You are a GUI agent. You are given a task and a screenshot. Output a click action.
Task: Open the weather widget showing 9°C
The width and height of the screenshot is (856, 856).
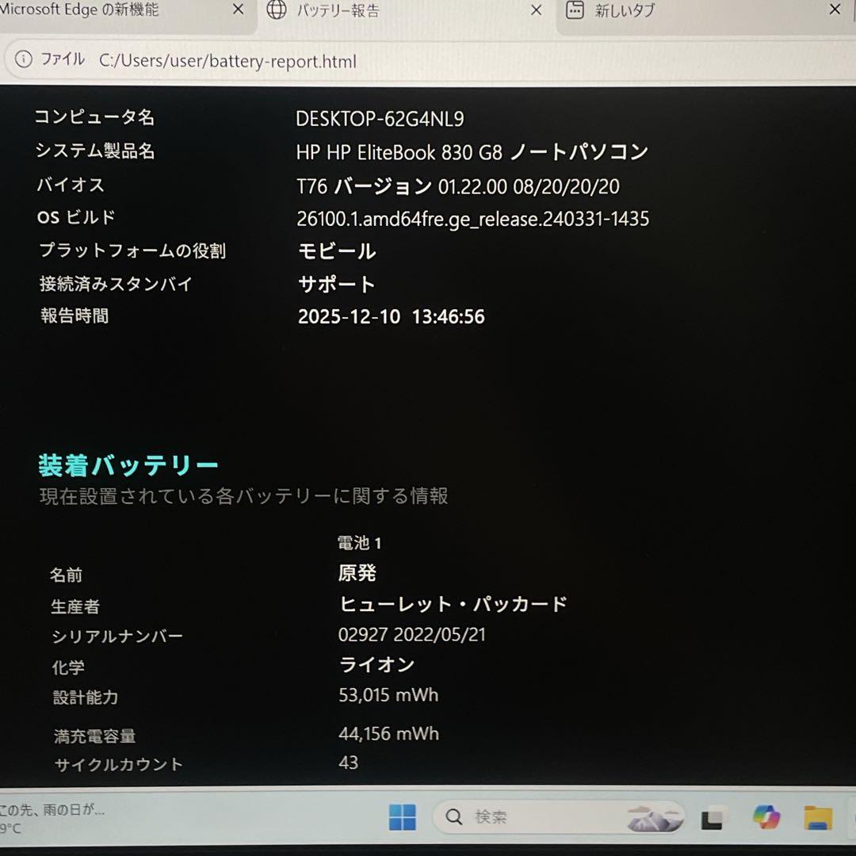48,819
